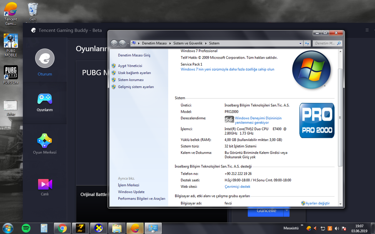Switch to the Z icon app on taskbar
This screenshot has height=234, width=375.
click(80, 228)
